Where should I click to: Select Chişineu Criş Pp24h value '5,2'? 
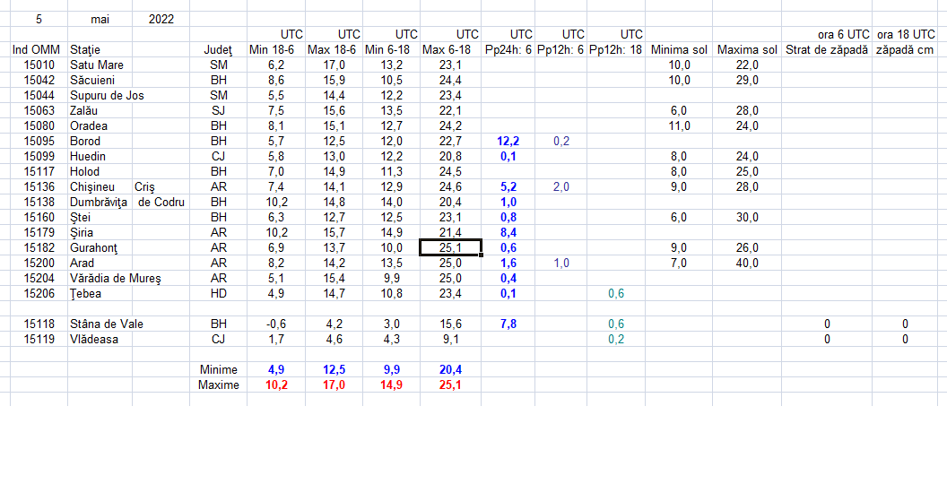pos(508,187)
